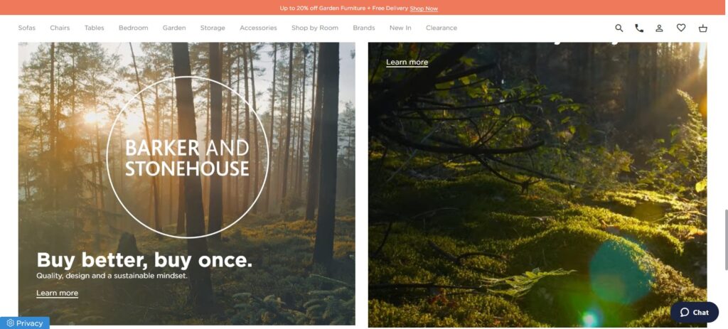Open the Garden menu

174,28
